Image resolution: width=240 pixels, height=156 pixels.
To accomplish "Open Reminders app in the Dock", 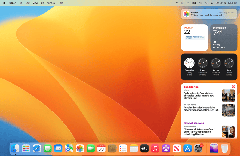I will pos(123,148).
